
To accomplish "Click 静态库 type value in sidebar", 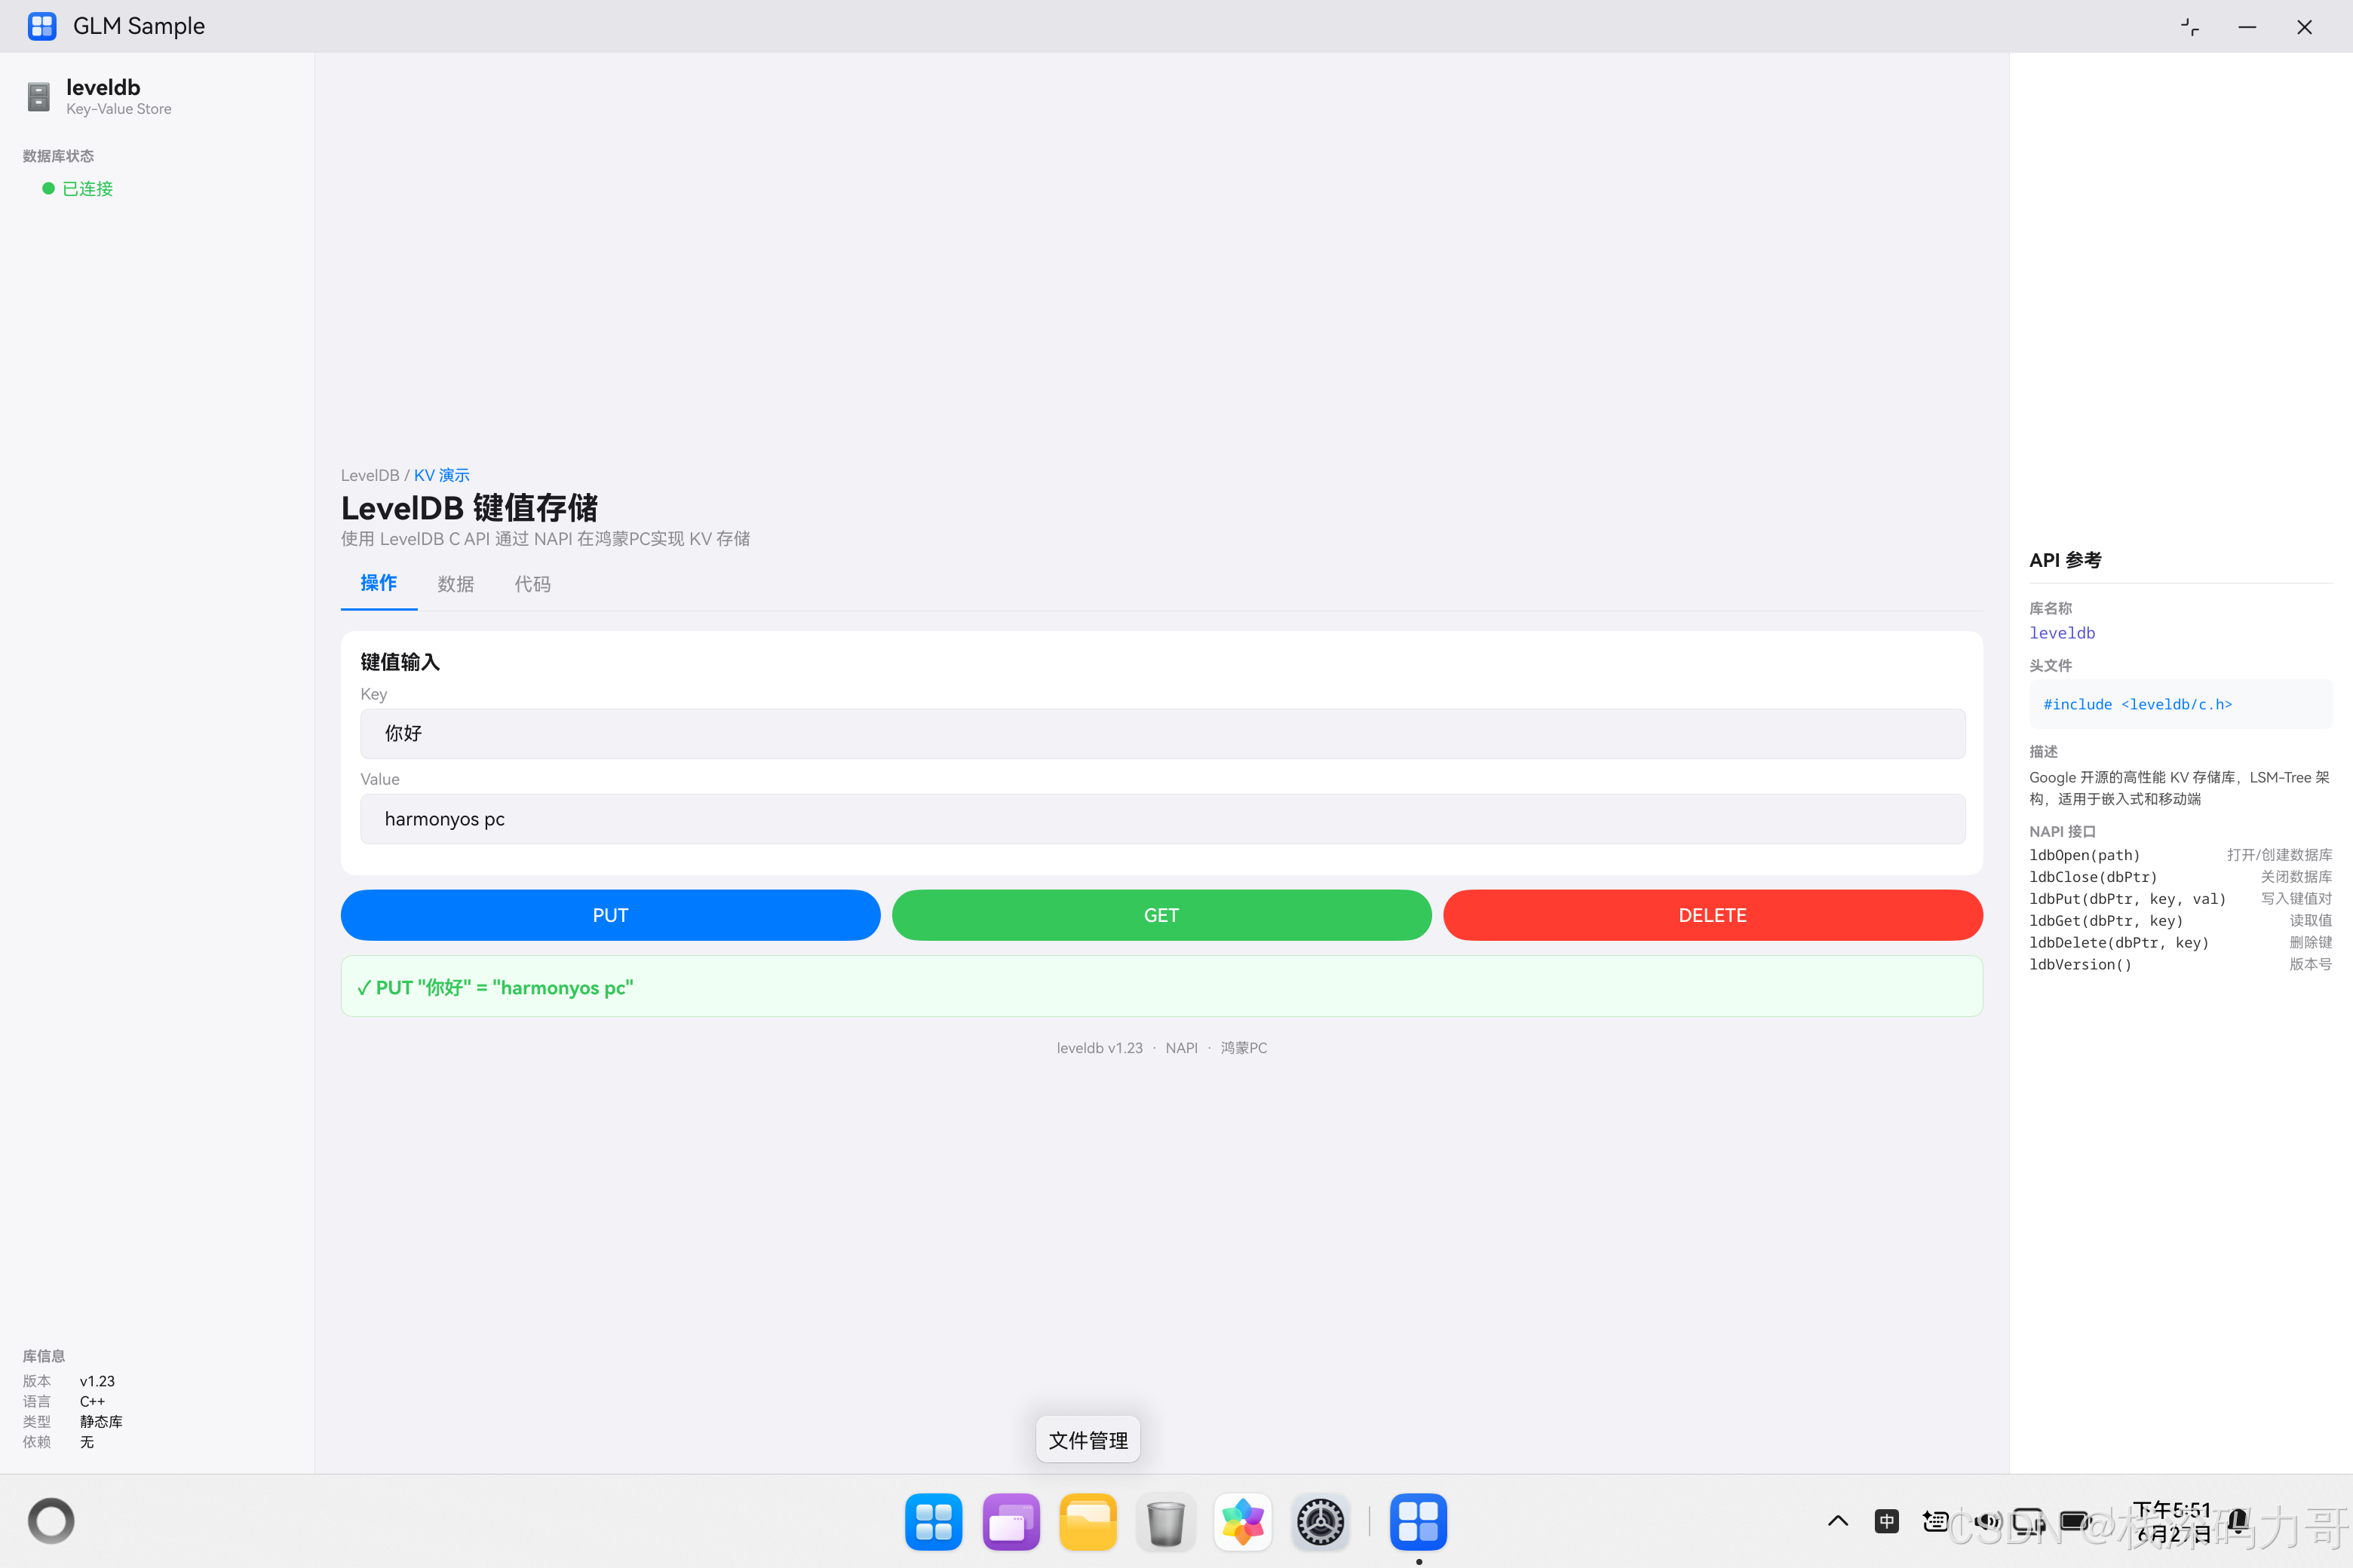I will (101, 1421).
